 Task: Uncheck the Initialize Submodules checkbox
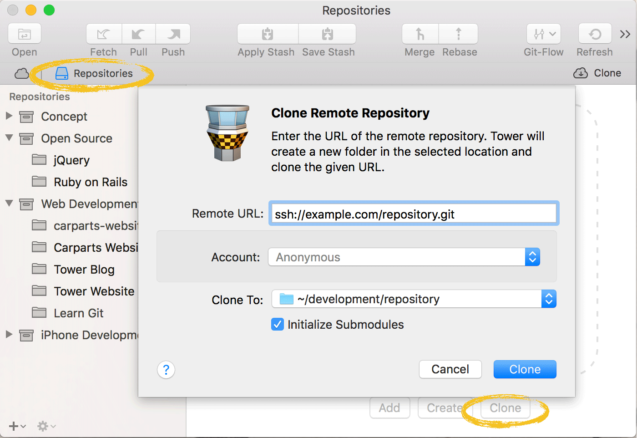[278, 325]
